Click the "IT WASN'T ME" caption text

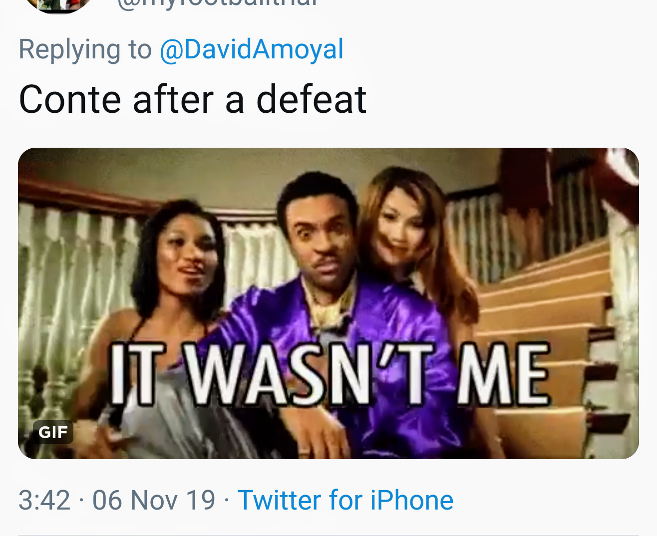point(329,374)
